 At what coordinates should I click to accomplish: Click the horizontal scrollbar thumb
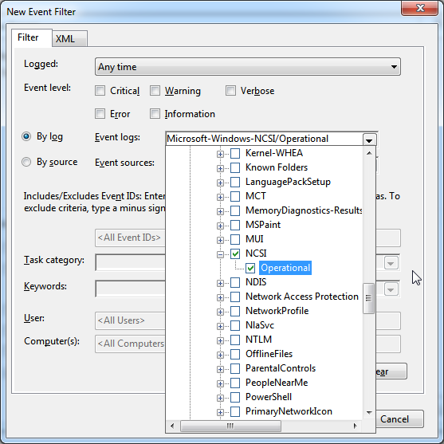click(x=230, y=426)
